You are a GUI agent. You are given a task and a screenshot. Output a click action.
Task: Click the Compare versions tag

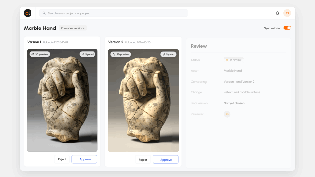pos(72,28)
